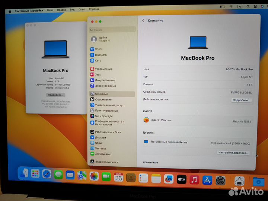Image resolution: width=268 pixels, height=201 pixels.
Task: Open Maps from the Dock
Action: [x=82, y=176]
